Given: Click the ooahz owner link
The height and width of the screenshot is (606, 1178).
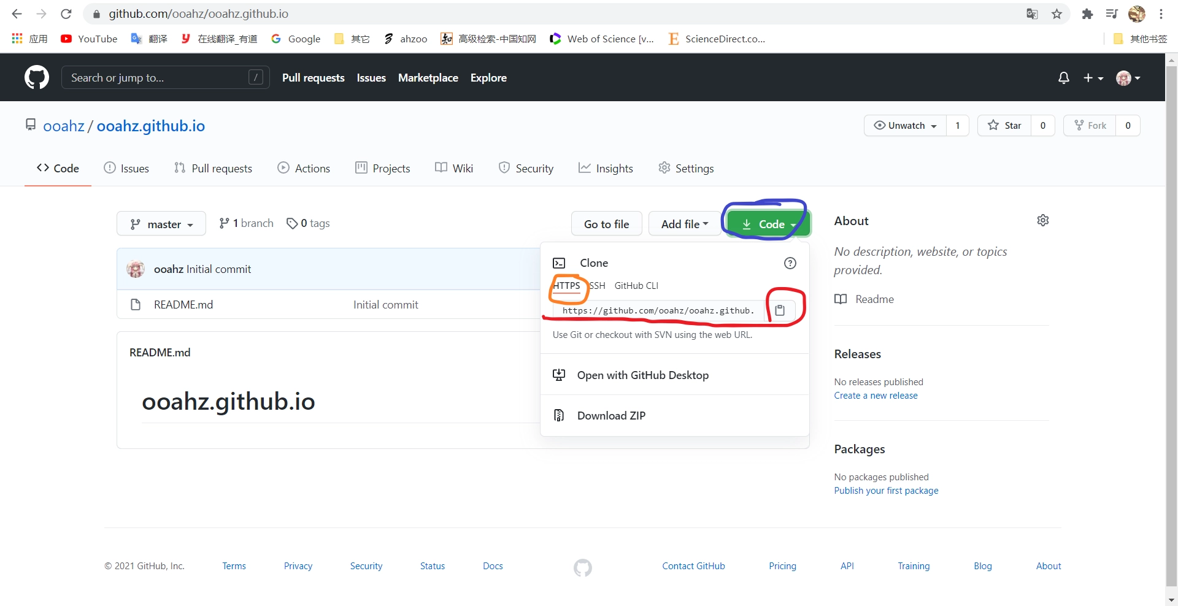Looking at the screenshot, I should (64, 126).
